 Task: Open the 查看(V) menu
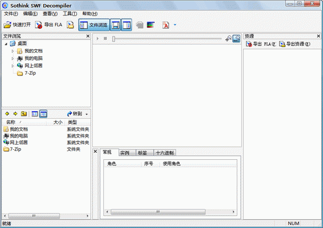coord(50,14)
